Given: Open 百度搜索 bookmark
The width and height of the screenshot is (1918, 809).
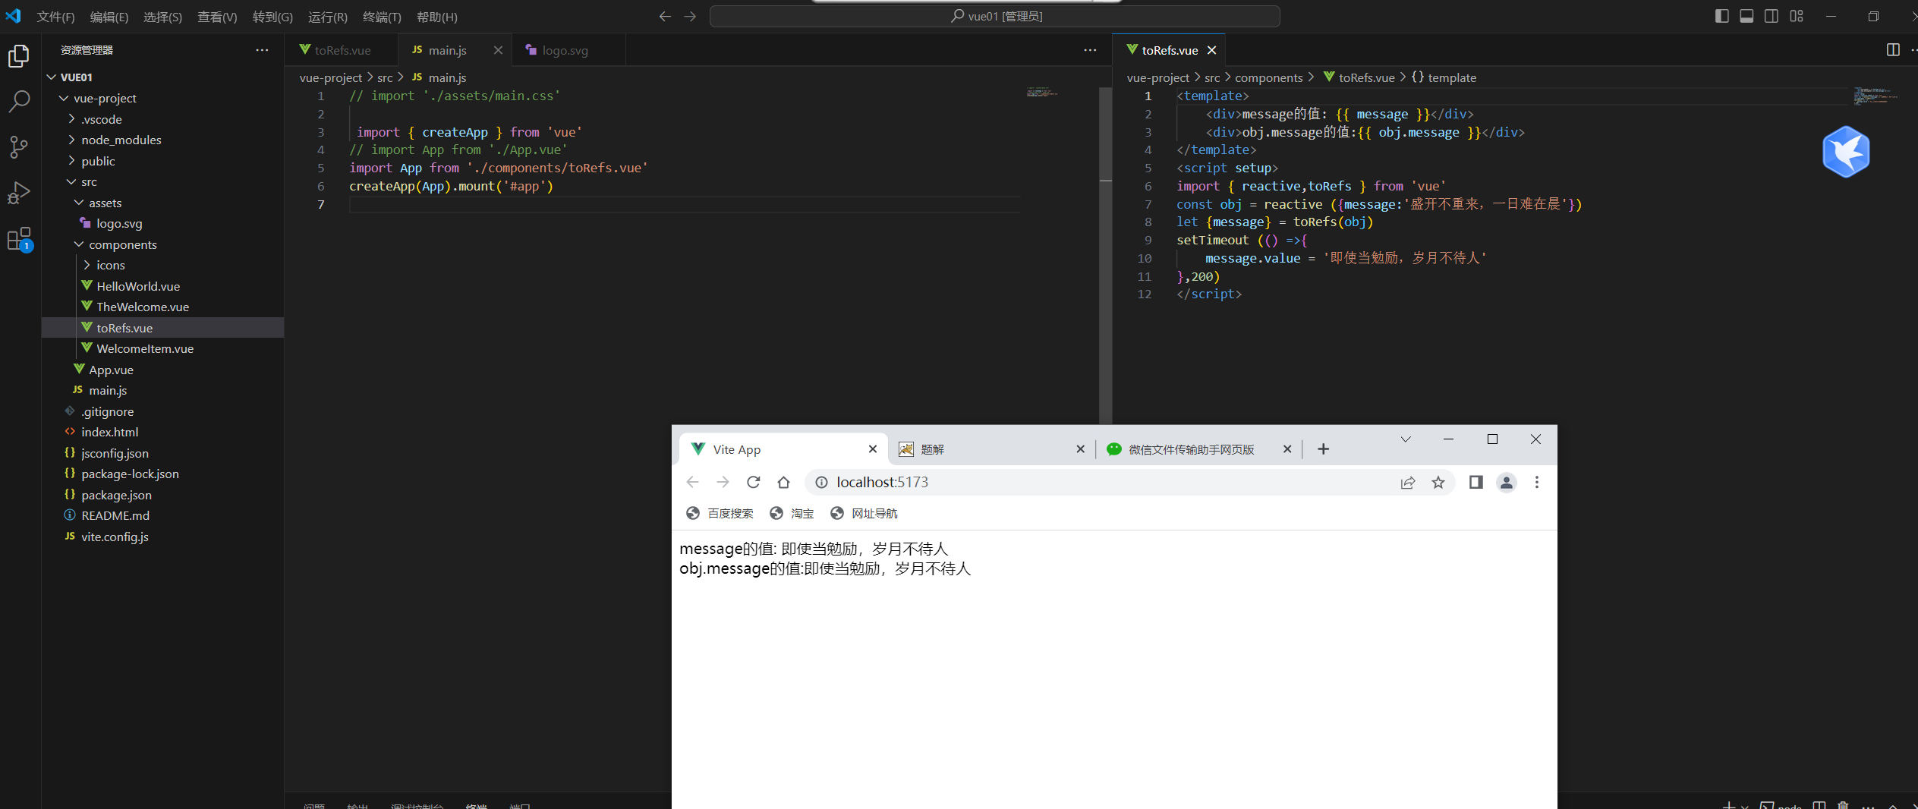Looking at the screenshot, I should pos(720,514).
